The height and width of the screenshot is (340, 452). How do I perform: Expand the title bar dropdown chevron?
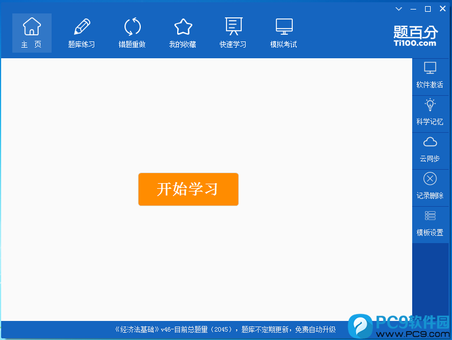(x=399, y=9)
